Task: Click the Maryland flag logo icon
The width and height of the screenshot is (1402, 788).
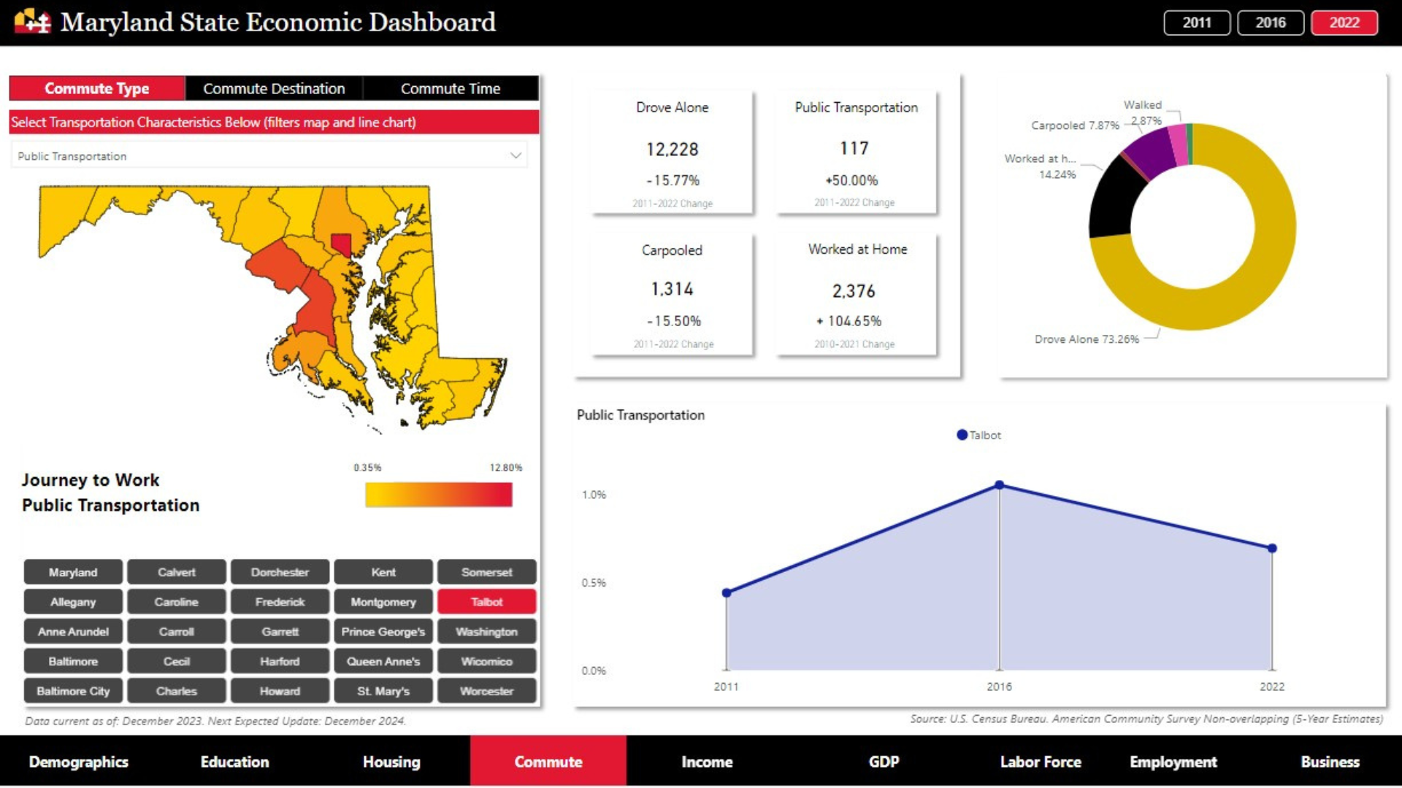Action: click(x=33, y=22)
